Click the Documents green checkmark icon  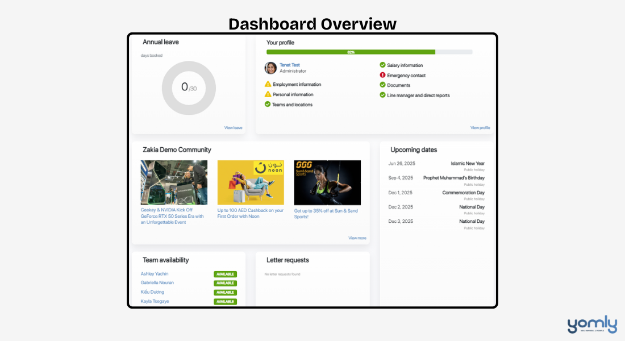382,85
